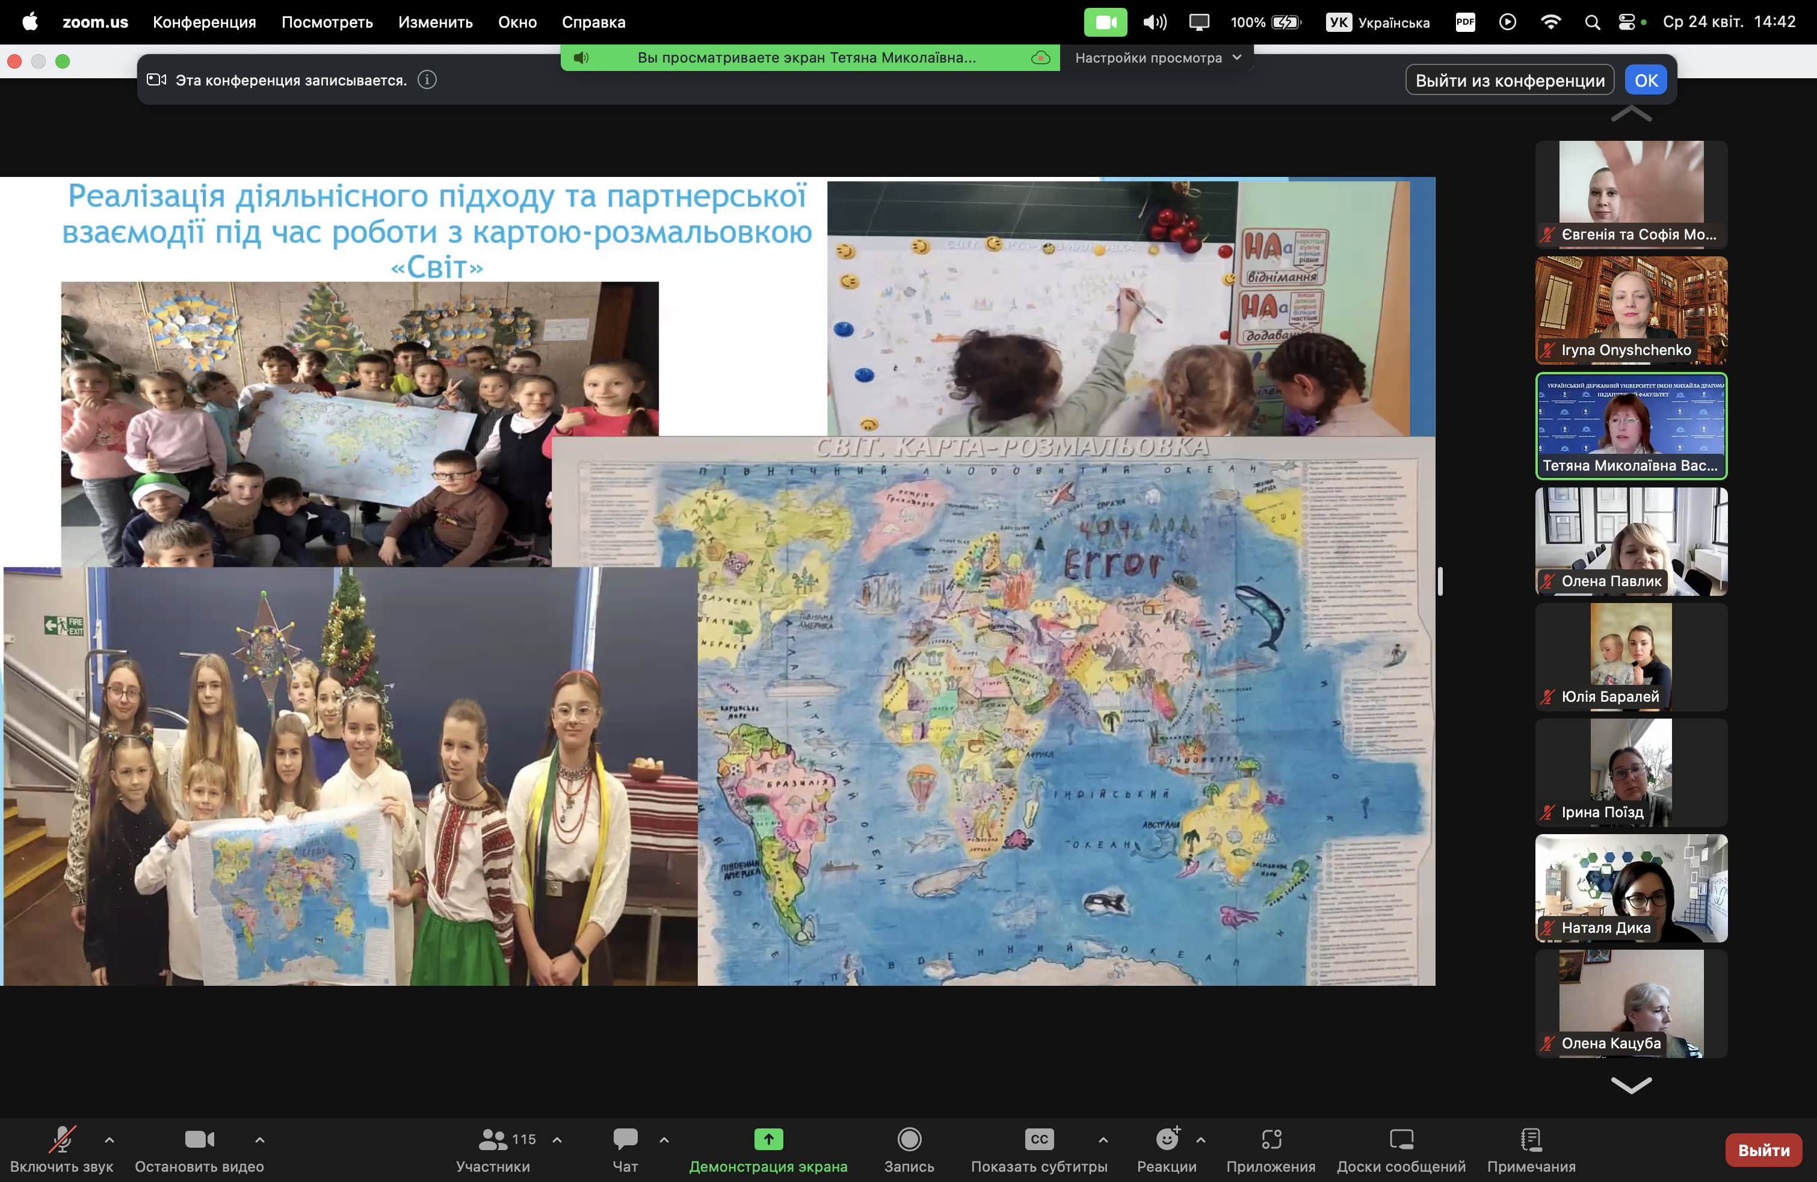Expand participants options arrow beside 115
The height and width of the screenshot is (1182, 1817).
tap(557, 1140)
